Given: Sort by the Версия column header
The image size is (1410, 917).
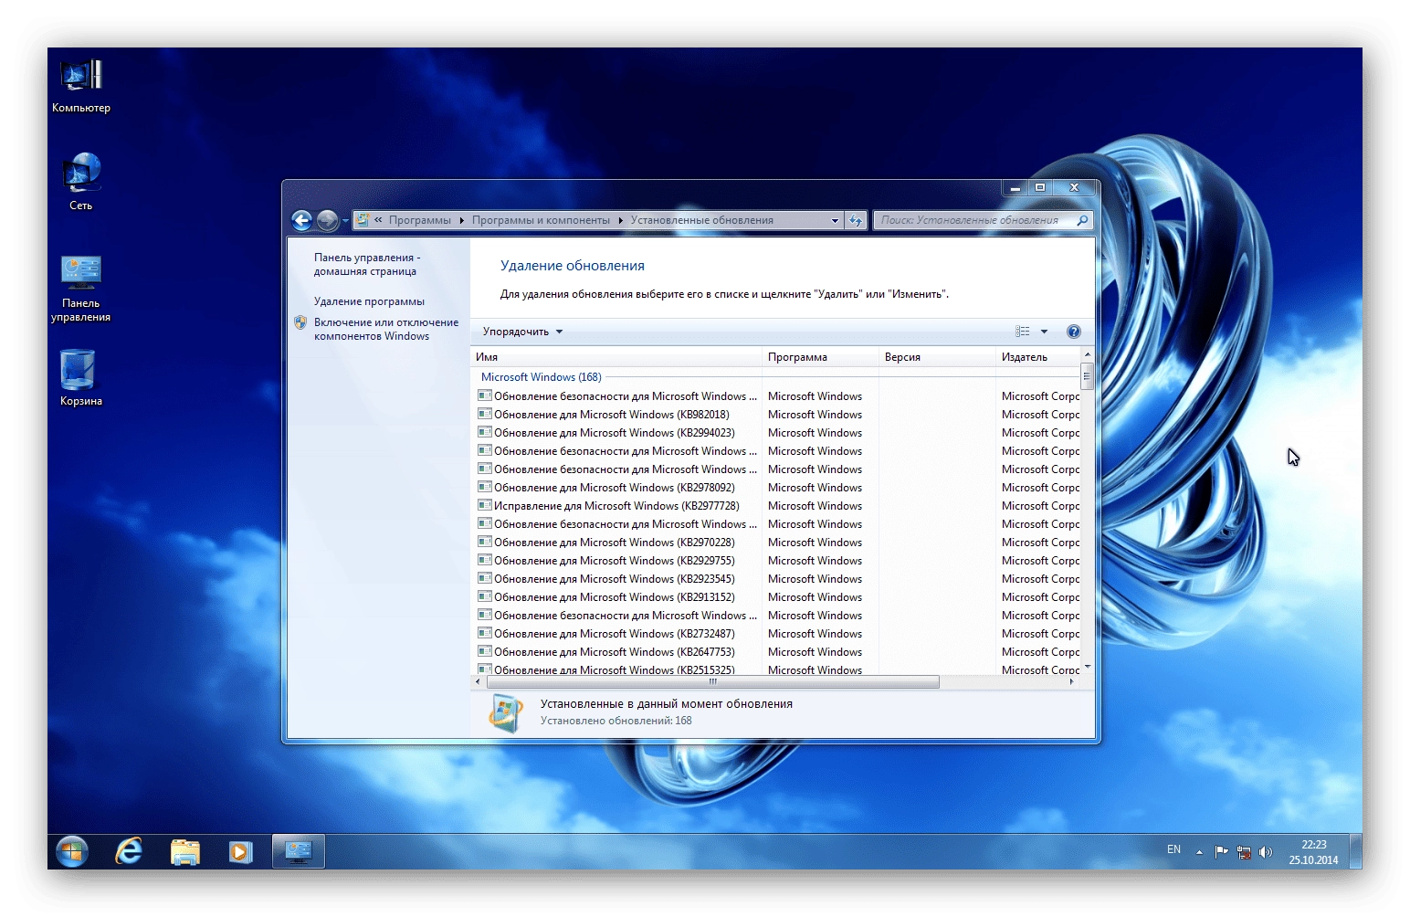Looking at the screenshot, I should coord(937,357).
